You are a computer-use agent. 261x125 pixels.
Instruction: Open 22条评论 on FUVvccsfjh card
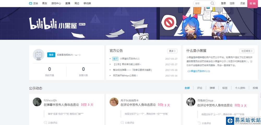[53, 123]
